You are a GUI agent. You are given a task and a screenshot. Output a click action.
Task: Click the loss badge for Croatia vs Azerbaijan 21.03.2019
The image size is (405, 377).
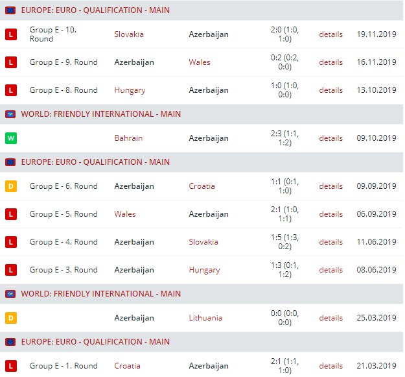coord(10,366)
